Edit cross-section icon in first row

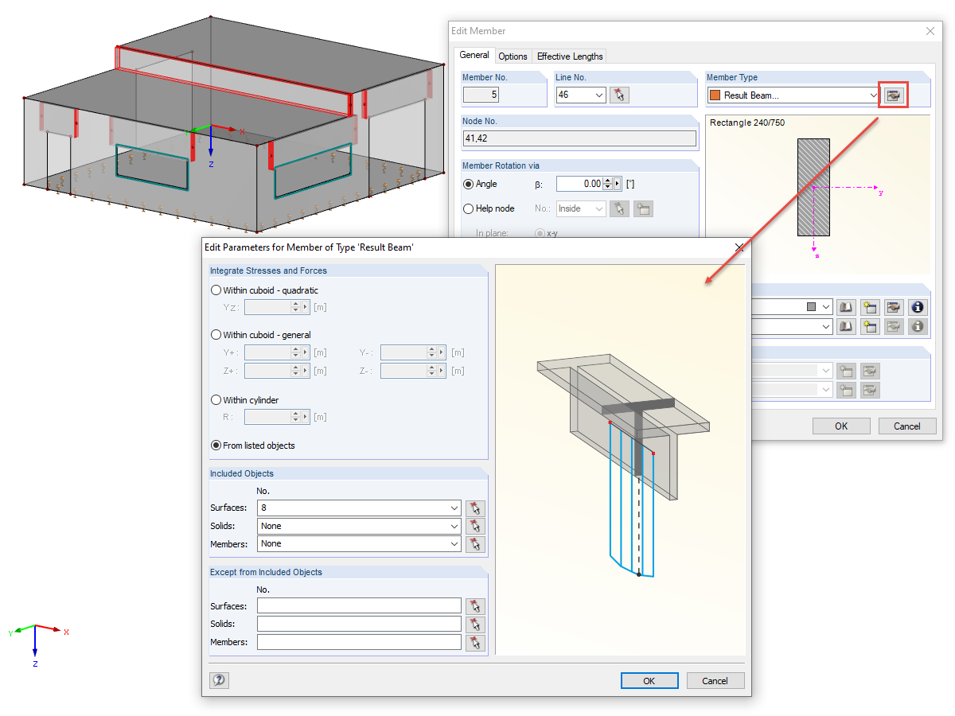point(894,306)
